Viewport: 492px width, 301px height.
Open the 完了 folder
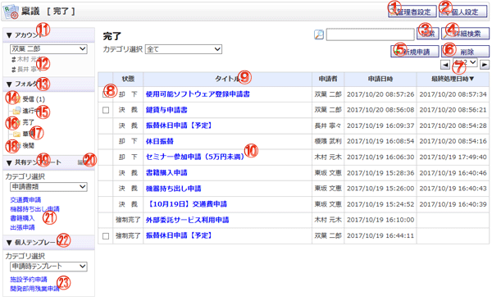(x=28, y=122)
